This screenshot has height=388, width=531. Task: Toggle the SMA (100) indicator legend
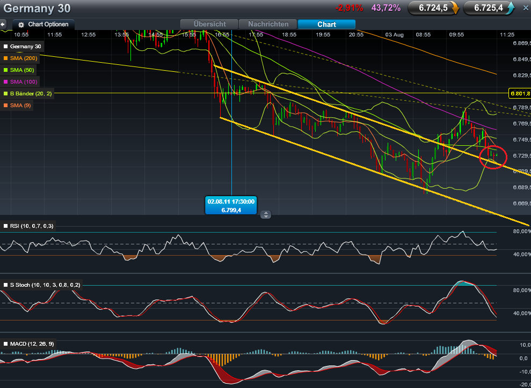pos(19,82)
